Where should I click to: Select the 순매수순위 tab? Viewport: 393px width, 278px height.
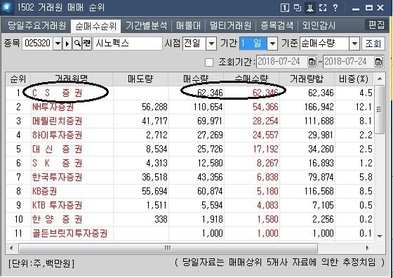point(95,26)
